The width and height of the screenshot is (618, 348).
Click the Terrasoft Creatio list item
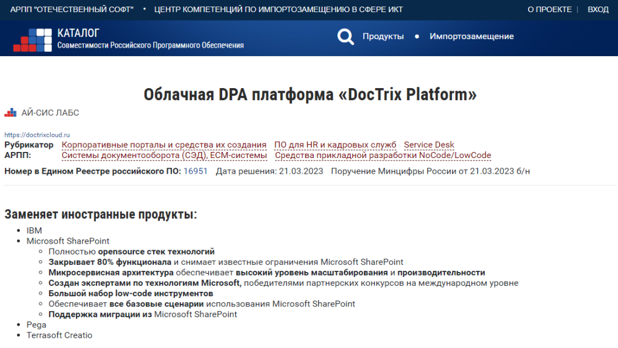click(x=60, y=335)
